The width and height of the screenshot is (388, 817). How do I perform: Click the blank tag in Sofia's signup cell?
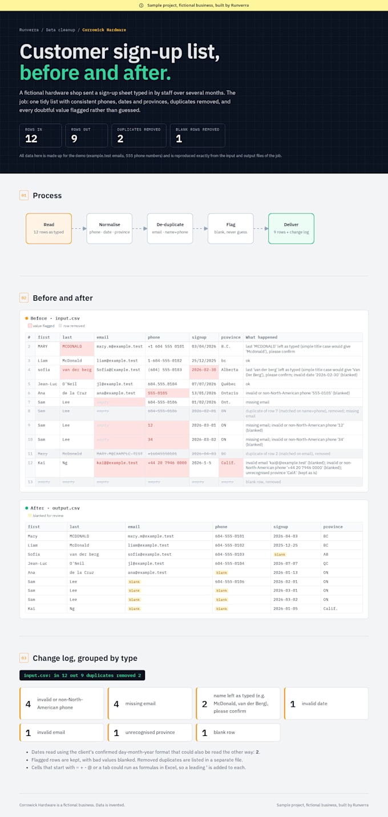[280, 554]
